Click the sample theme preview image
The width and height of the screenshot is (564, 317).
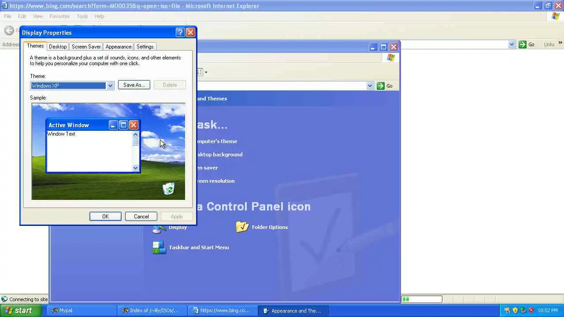[108, 151]
